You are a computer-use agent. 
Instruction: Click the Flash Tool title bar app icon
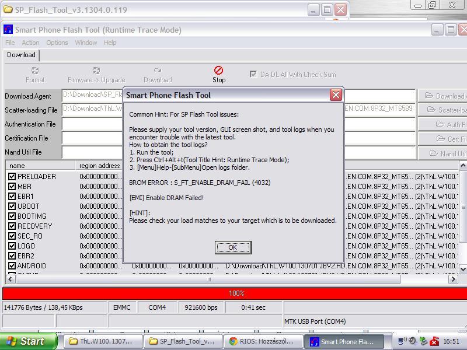pos(8,30)
